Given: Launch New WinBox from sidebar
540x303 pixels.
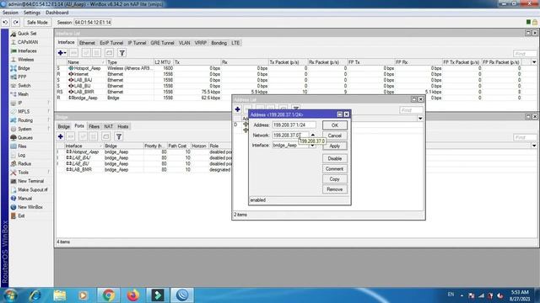Looking at the screenshot, I should [30, 207].
